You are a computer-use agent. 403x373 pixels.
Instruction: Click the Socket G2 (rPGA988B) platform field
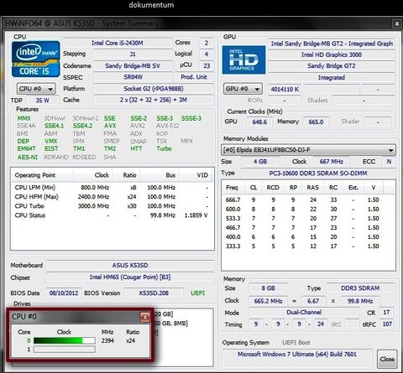154,89
